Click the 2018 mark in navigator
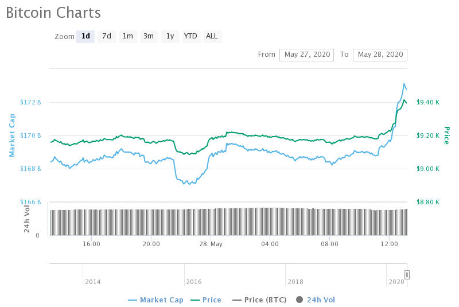The width and height of the screenshot is (459, 307). pyautogui.click(x=295, y=282)
